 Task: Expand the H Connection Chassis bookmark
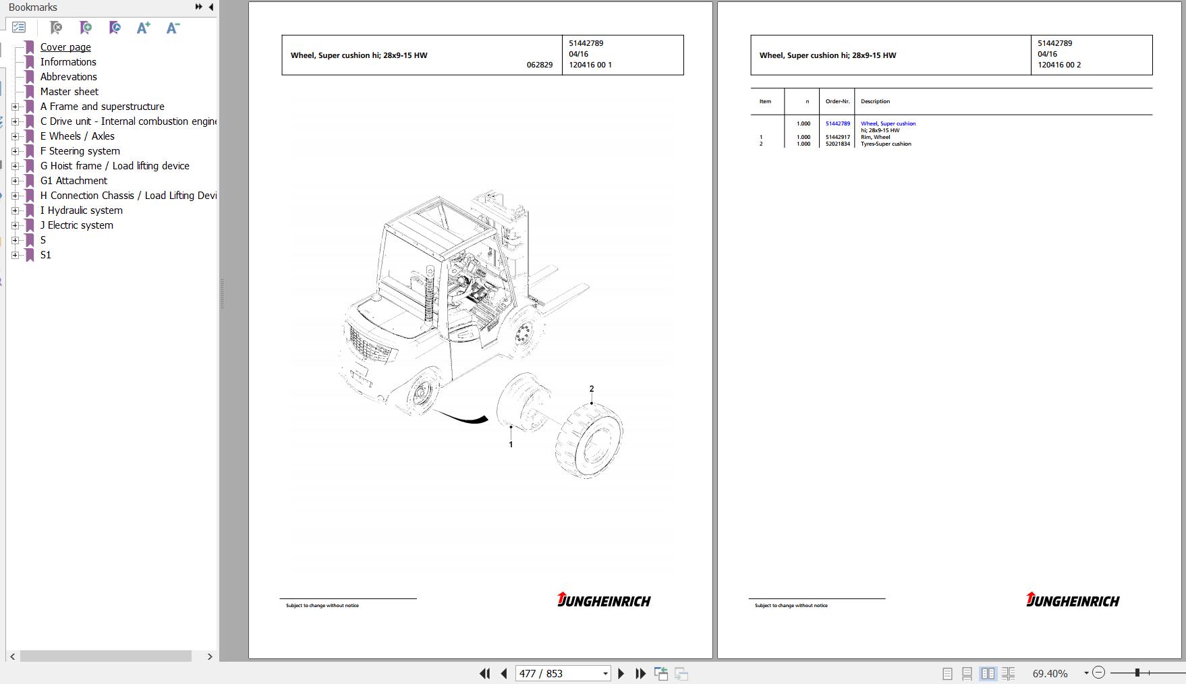(15, 196)
